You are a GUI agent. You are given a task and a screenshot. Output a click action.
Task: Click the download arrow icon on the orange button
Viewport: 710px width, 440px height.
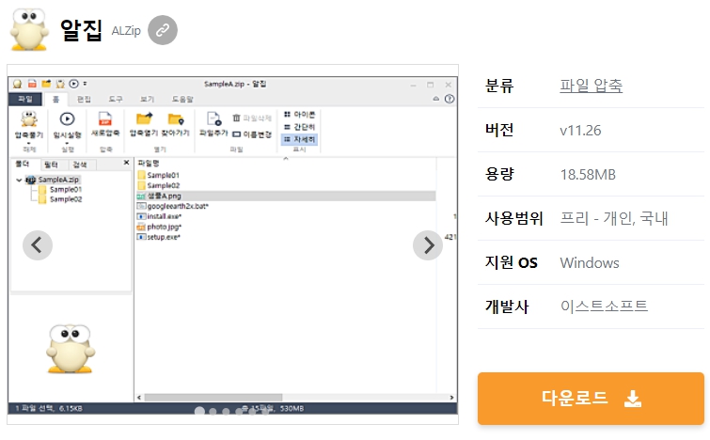click(x=633, y=399)
